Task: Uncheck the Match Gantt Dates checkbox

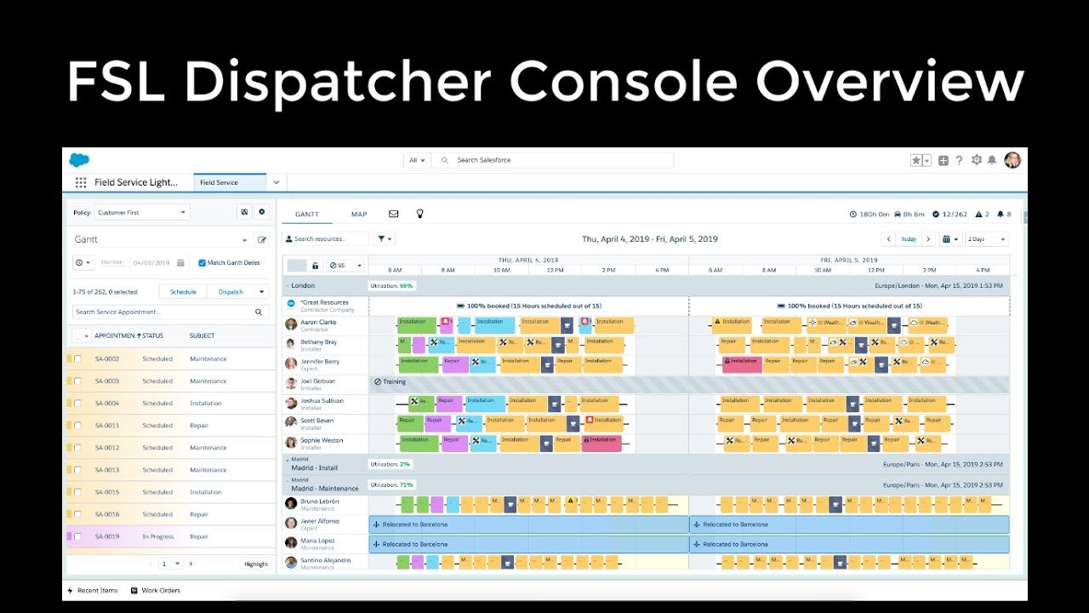Action: coord(202,263)
